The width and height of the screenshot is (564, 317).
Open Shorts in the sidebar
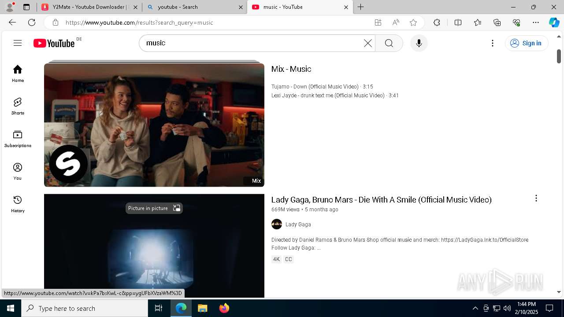click(18, 106)
